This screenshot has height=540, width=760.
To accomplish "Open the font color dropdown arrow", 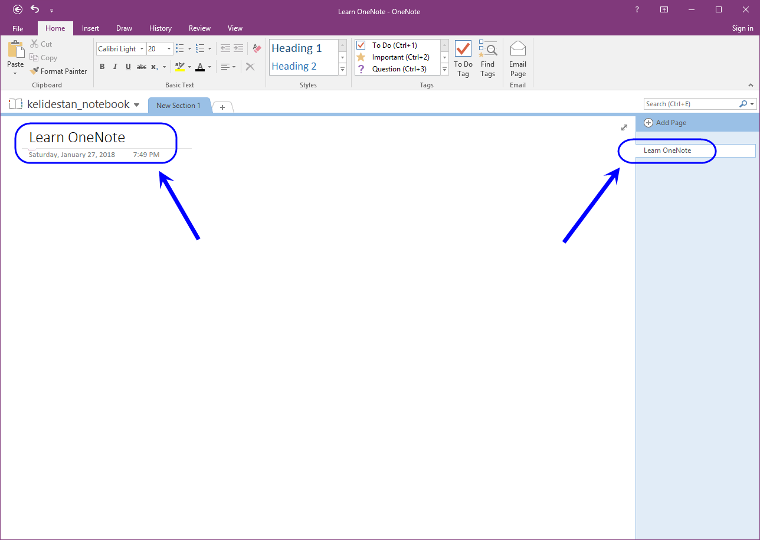I will point(209,67).
